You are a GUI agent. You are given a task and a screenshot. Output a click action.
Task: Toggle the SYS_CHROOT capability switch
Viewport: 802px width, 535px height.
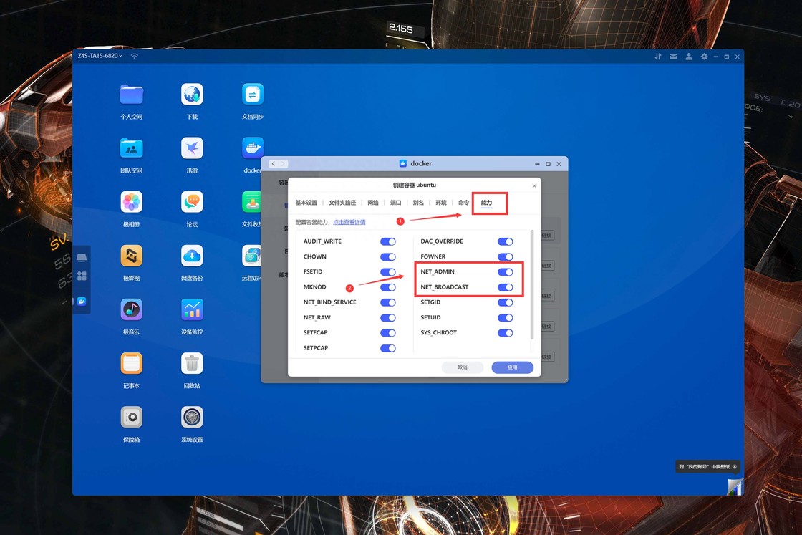pos(505,333)
